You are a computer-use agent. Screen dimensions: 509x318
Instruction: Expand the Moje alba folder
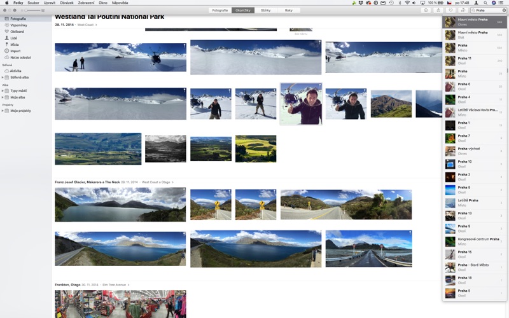click(x=3, y=97)
